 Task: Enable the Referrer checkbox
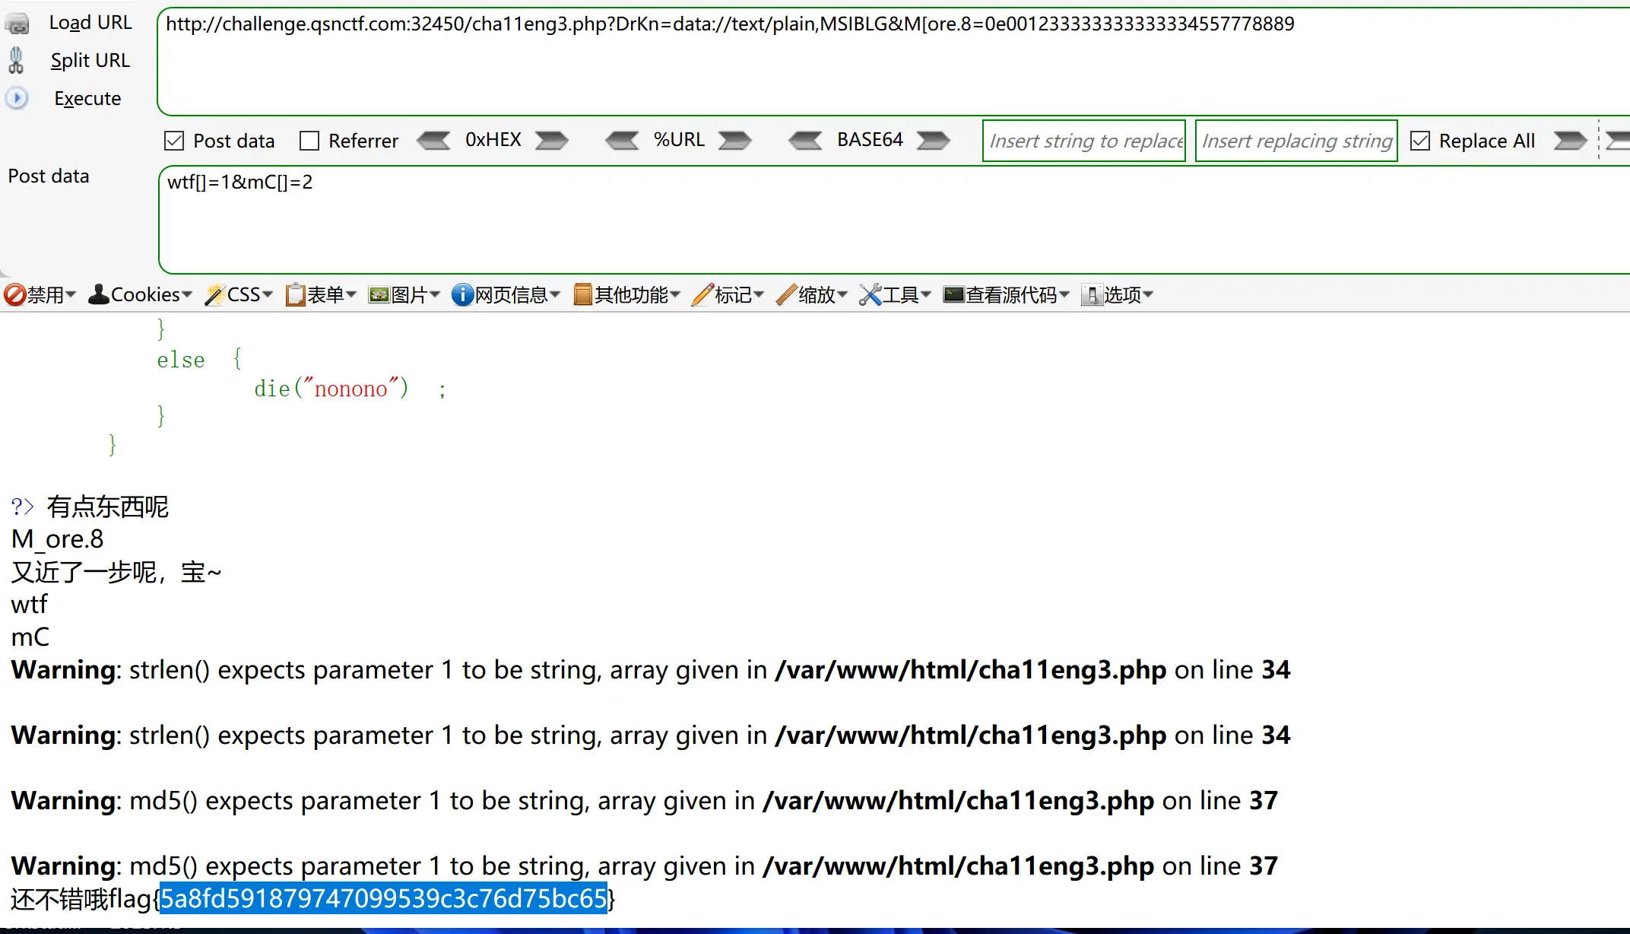tap(309, 141)
